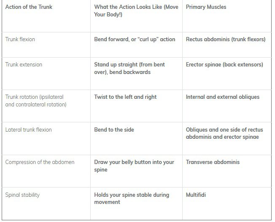Click the 'Action of the Trunk' header cell
This screenshot has height=222, width=275.
pyautogui.click(x=29, y=7)
